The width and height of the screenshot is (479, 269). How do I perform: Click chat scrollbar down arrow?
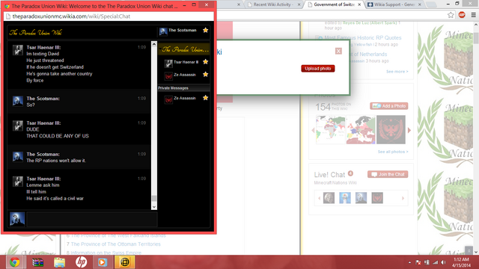coord(154,207)
